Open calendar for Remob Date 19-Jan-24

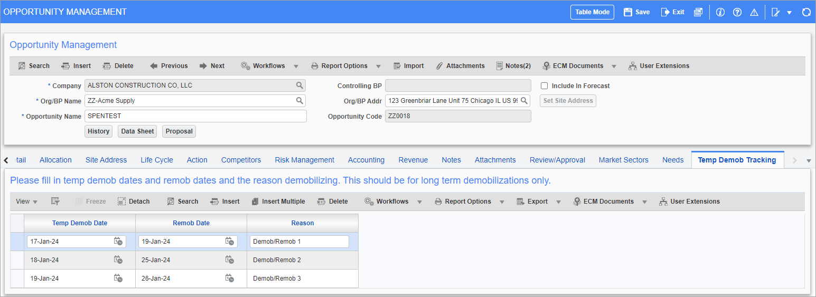click(229, 241)
